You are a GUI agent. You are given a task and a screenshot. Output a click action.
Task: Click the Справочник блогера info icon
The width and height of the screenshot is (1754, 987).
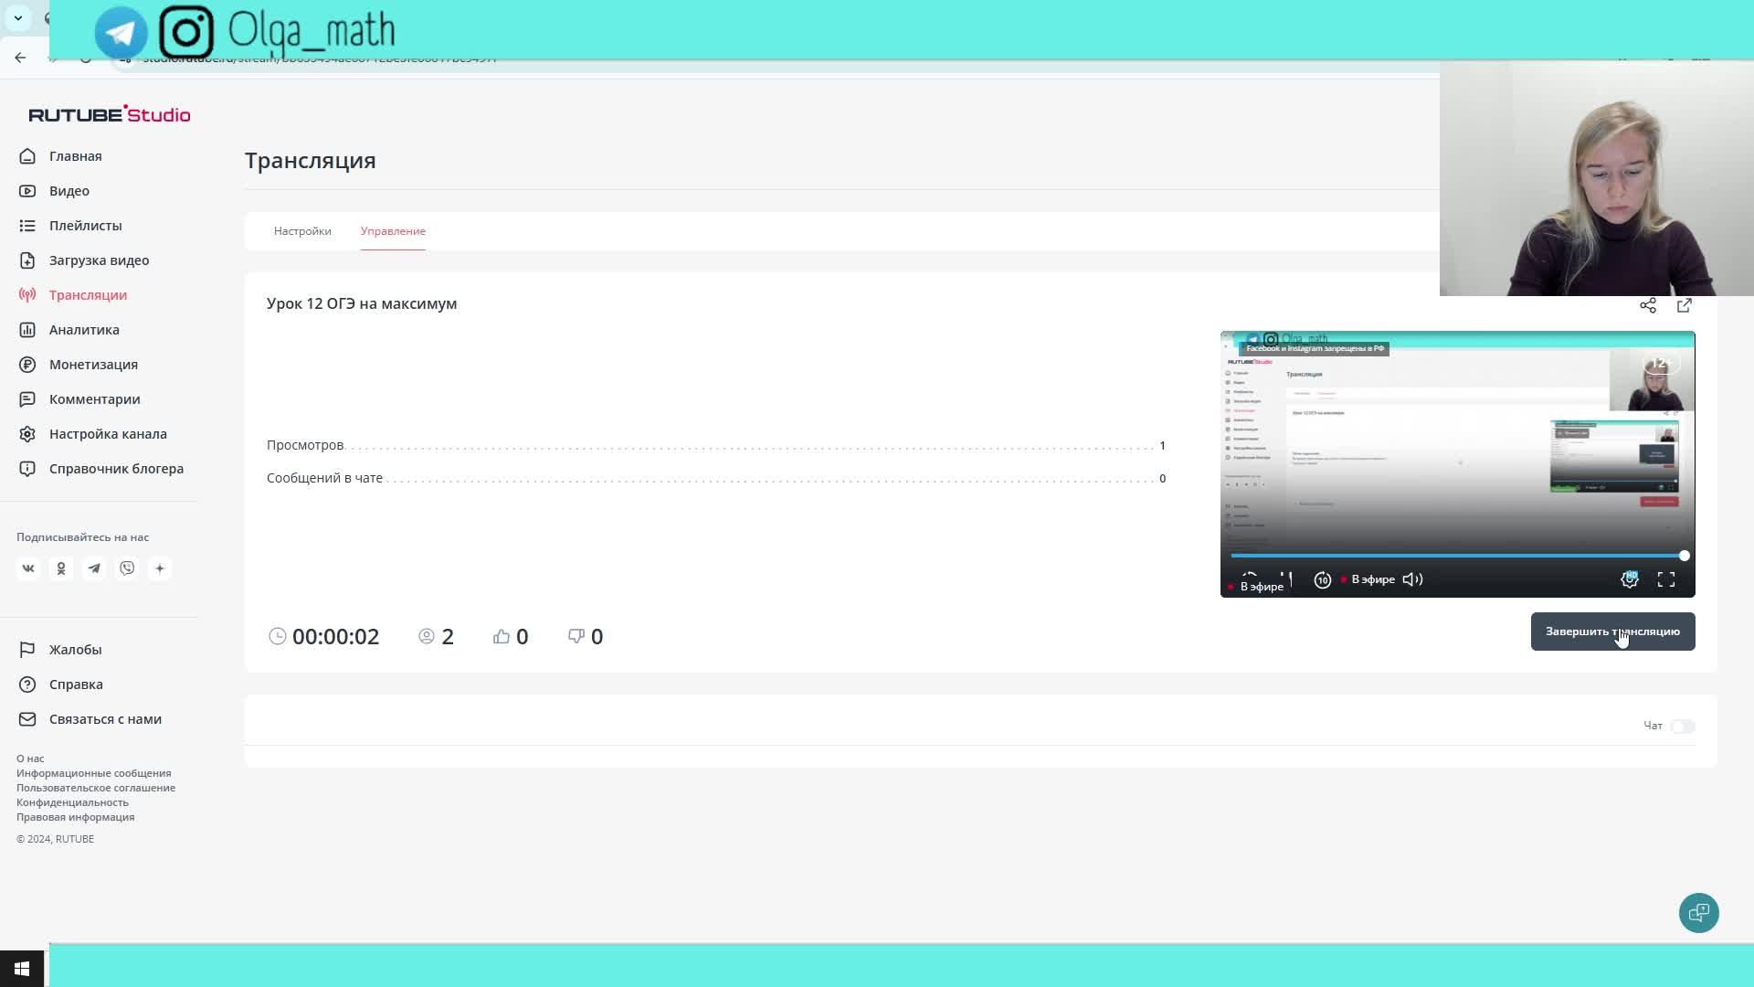point(27,469)
